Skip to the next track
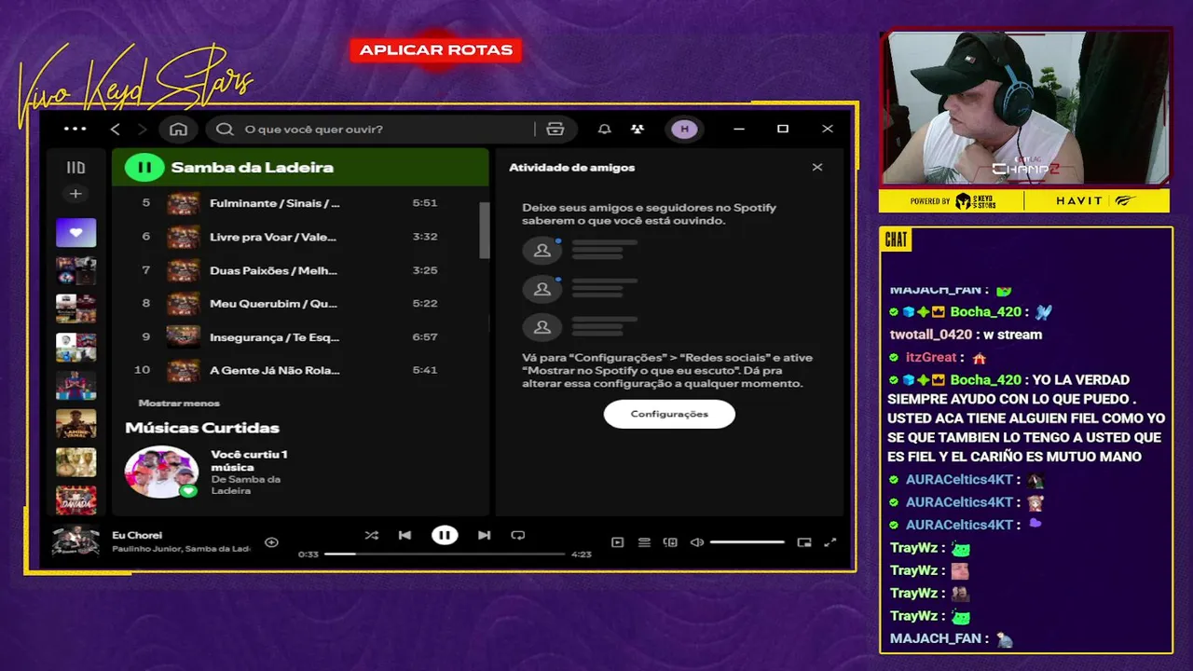The image size is (1193, 671). click(x=484, y=535)
